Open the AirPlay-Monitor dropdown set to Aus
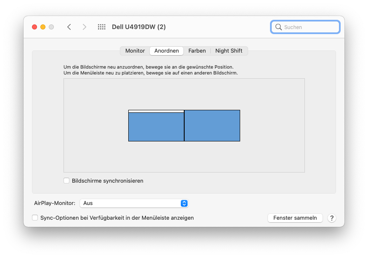The width and height of the screenshot is (368, 258). [134, 203]
